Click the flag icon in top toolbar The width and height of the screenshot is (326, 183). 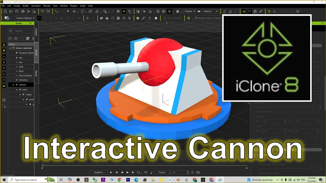click(x=250, y=11)
